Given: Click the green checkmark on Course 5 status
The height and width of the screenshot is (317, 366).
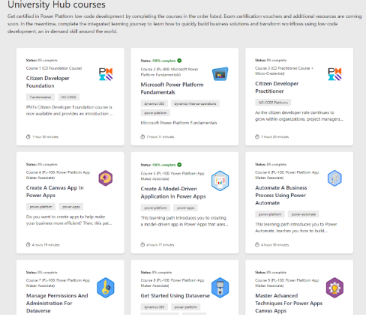Looking at the screenshot, I should coord(179,165).
